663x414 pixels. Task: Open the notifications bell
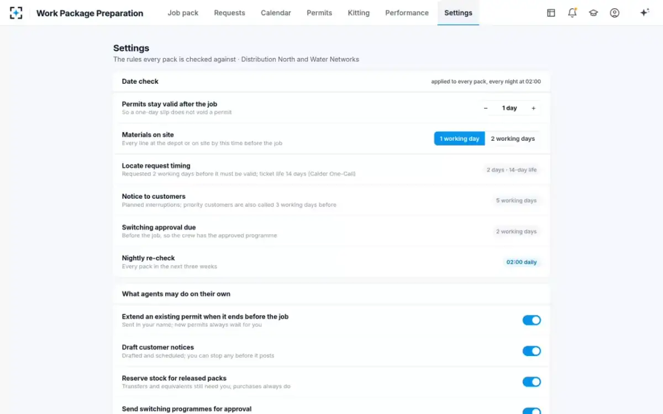coord(572,13)
